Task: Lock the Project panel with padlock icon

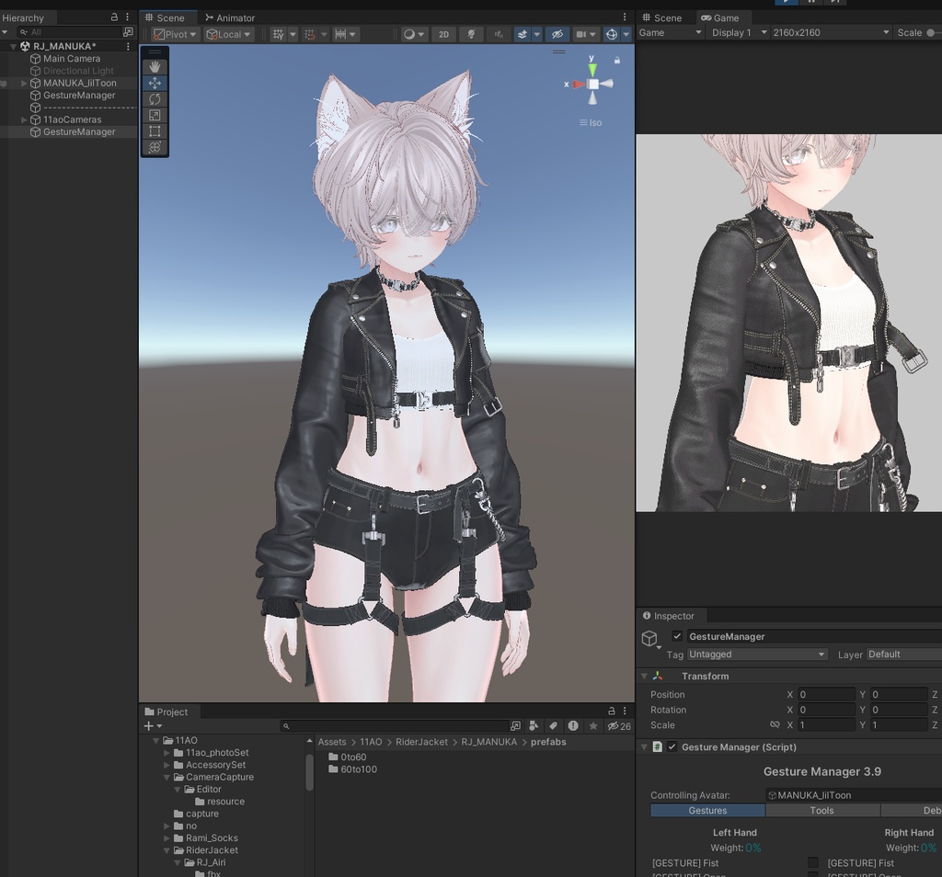Action: [612, 711]
